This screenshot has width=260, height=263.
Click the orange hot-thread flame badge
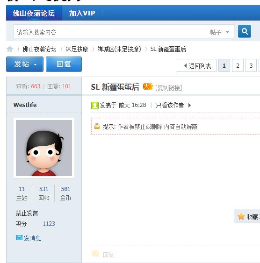point(148,86)
